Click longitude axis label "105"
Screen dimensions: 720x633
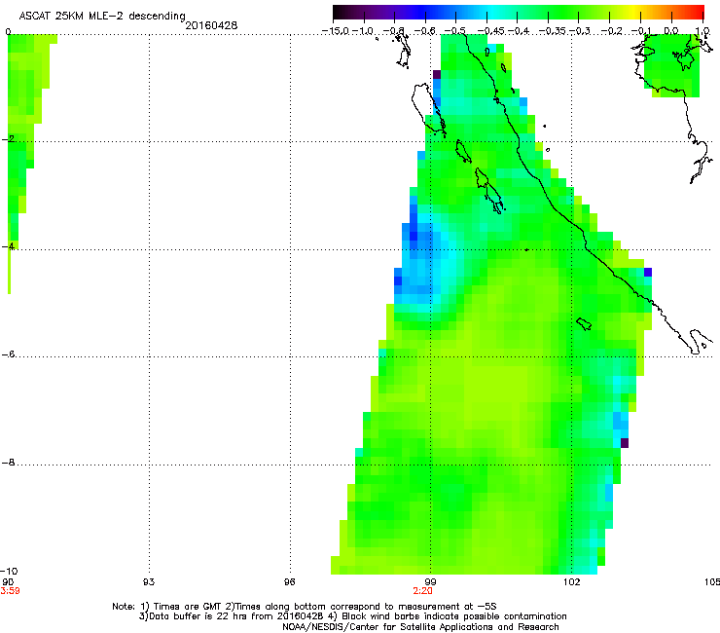712,582
